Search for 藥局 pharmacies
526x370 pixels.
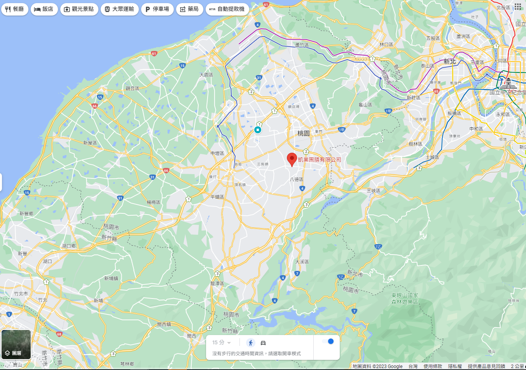pyautogui.click(x=190, y=9)
